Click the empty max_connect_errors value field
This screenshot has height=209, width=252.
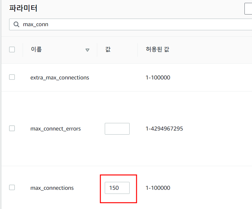[x=117, y=129]
